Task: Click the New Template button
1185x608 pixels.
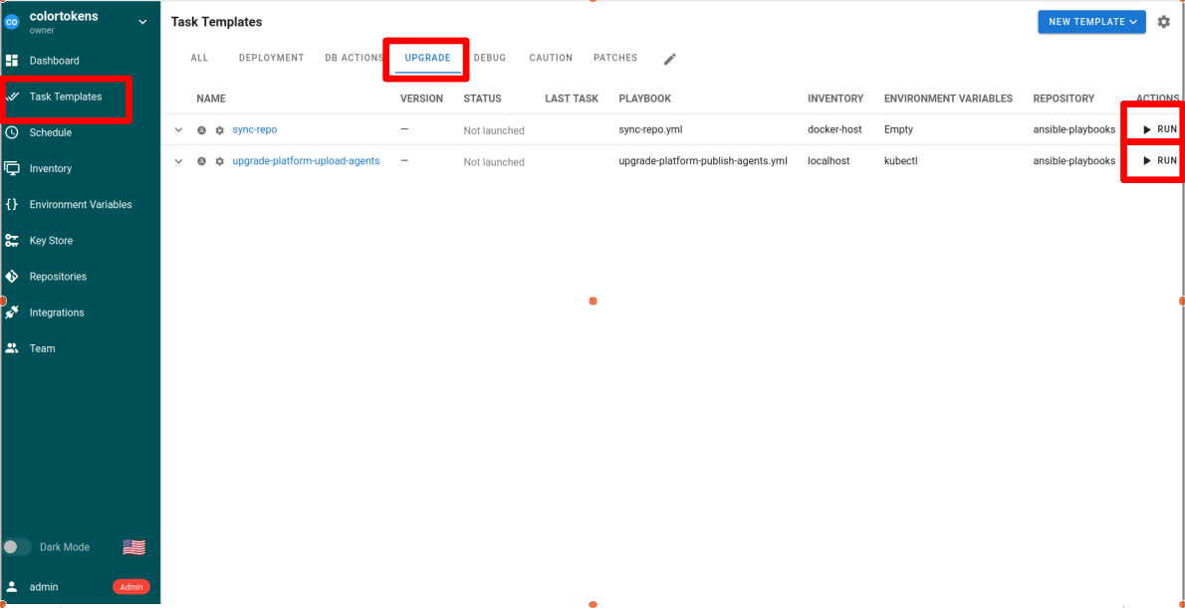Action: coord(1090,22)
